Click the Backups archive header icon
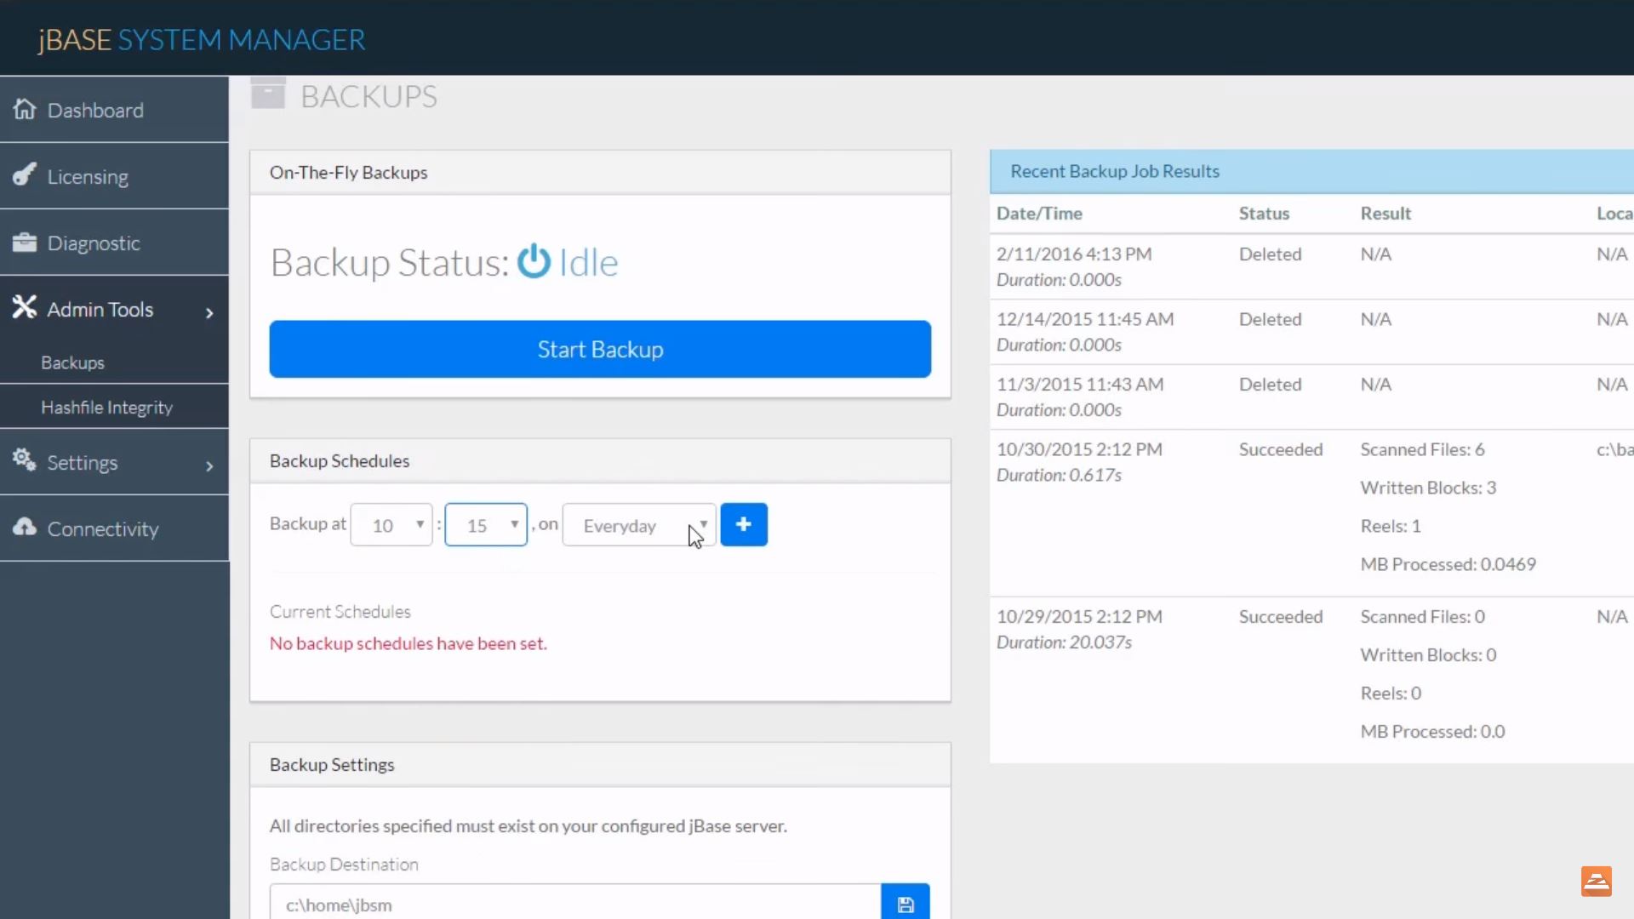Screen dimensions: 1634x919 tap(268, 93)
